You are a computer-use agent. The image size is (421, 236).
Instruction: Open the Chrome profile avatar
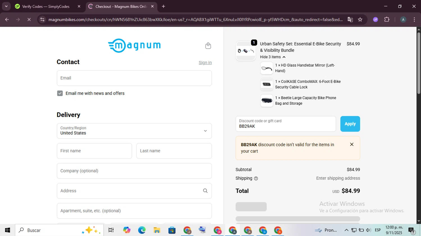[x=403, y=20]
